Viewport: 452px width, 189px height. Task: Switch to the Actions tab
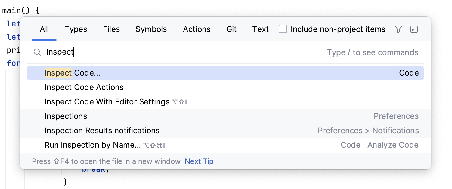point(197,29)
